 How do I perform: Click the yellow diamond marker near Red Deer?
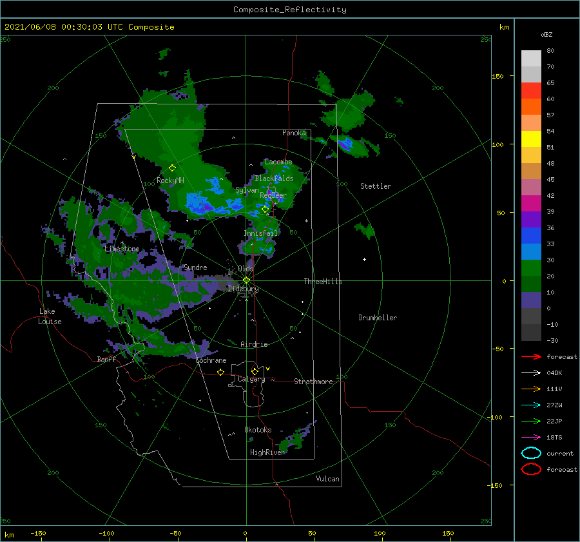click(265, 209)
